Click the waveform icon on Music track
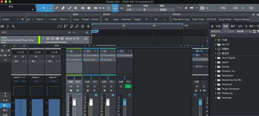The width and height of the screenshot is (259, 116). [86, 39]
